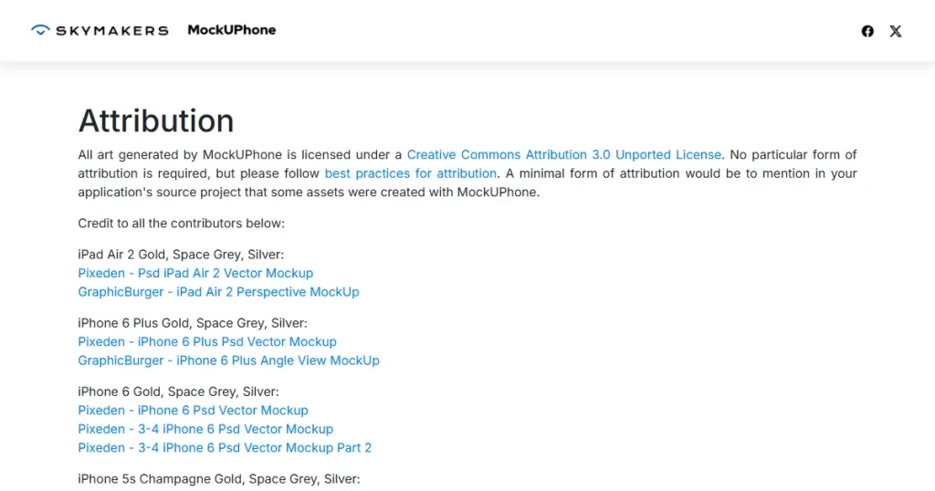This screenshot has width=935, height=491.
Task: Open Pixeden - 3-4 iPhone 6 Mockup Part 2
Action: click(x=225, y=447)
